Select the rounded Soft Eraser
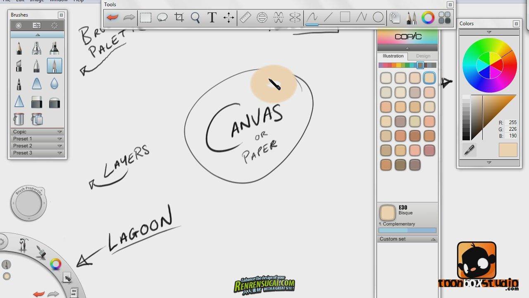The image size is (529, 298). tap(54, 102)
